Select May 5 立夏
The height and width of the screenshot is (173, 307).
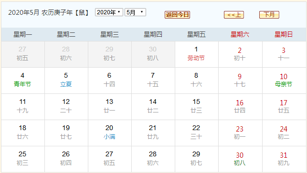coord(66,81)
